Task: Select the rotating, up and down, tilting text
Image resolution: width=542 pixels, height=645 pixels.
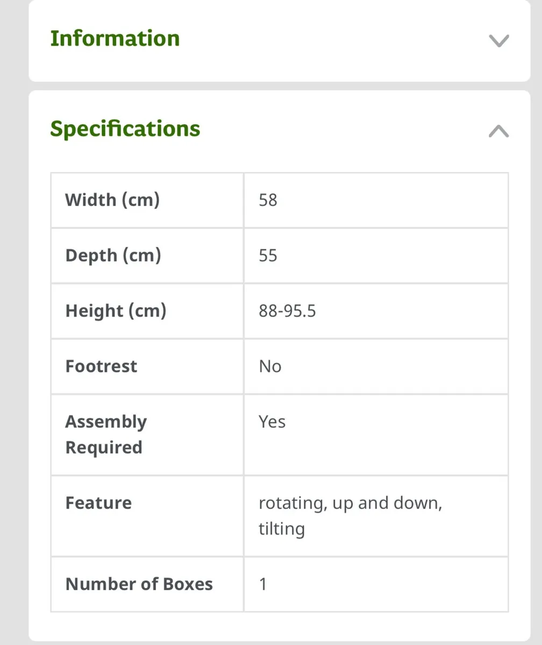Action: tap(350, 516)
